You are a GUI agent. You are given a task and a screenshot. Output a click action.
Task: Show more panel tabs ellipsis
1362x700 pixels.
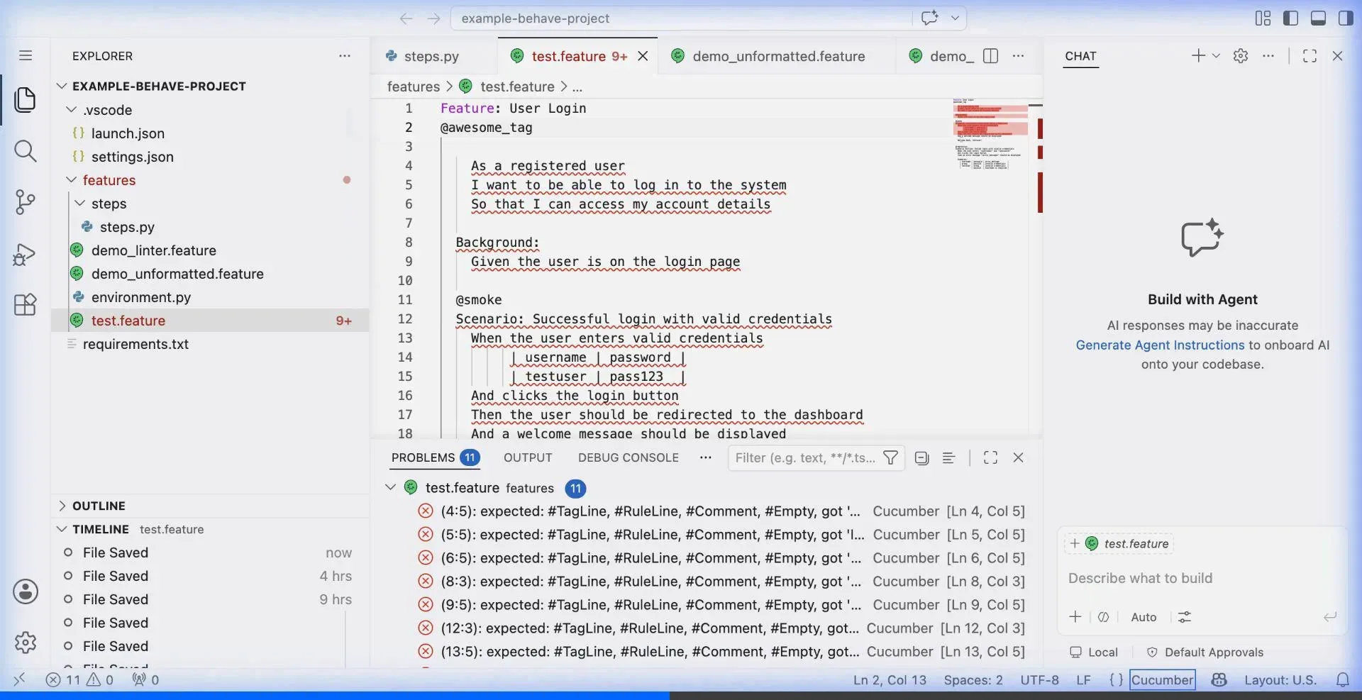705,458
